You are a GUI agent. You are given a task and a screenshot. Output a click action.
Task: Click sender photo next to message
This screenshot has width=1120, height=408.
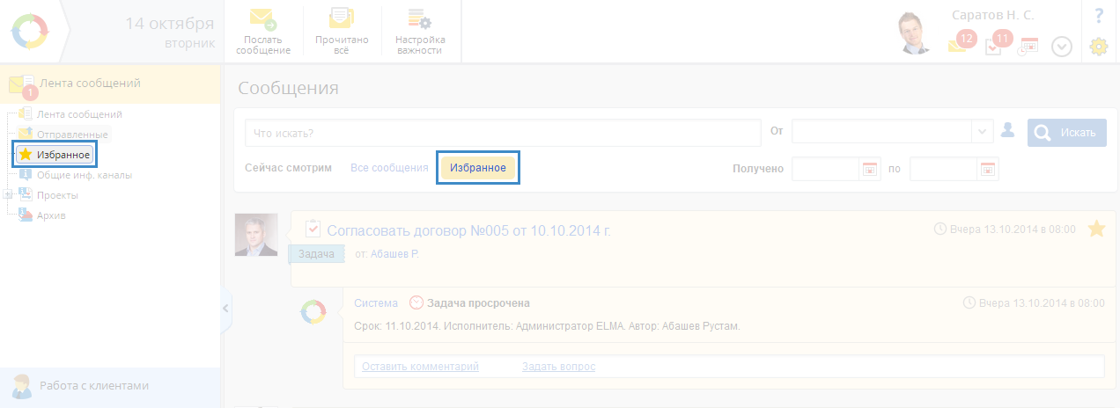[x=256, y=235]
